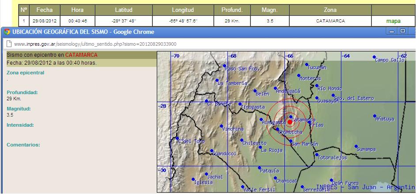
Task: Minimize the Chrome popup window
Action: (391, 31)
